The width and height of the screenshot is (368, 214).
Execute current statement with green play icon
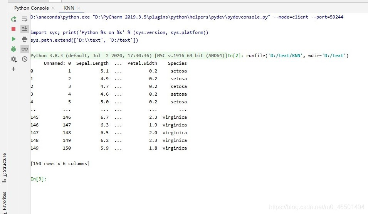tap(13, 39)
